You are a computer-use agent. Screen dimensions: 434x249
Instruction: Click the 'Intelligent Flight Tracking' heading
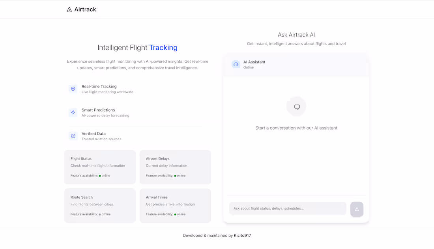pyautogui.click(x=138, y=48)
